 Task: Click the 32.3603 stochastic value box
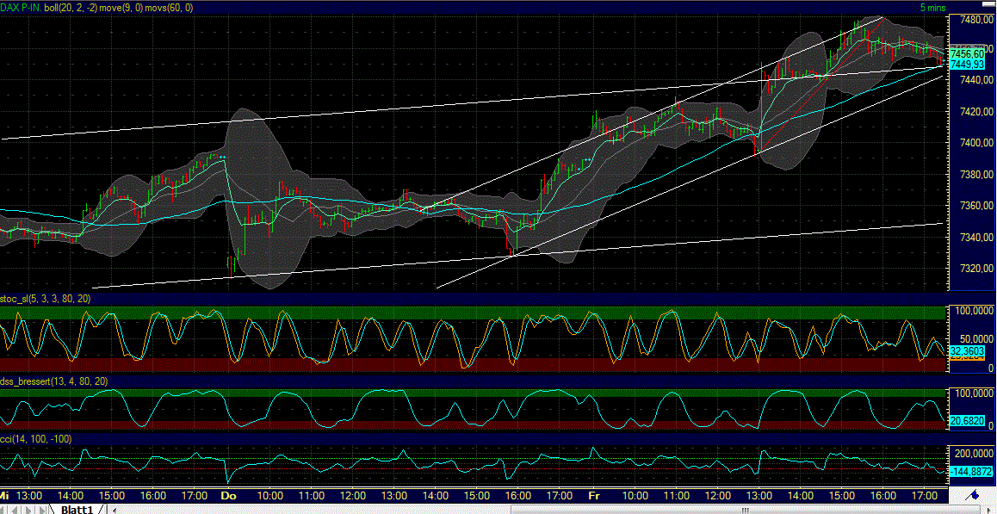pos(968,351)
